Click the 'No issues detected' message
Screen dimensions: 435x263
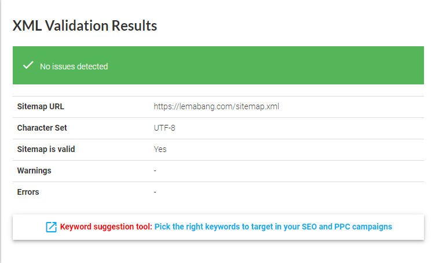click(x=74, y=66)
